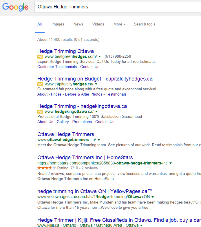Expand arrow beside the homestars.com URL
This screenshot has width=201, height=227.
171,163
